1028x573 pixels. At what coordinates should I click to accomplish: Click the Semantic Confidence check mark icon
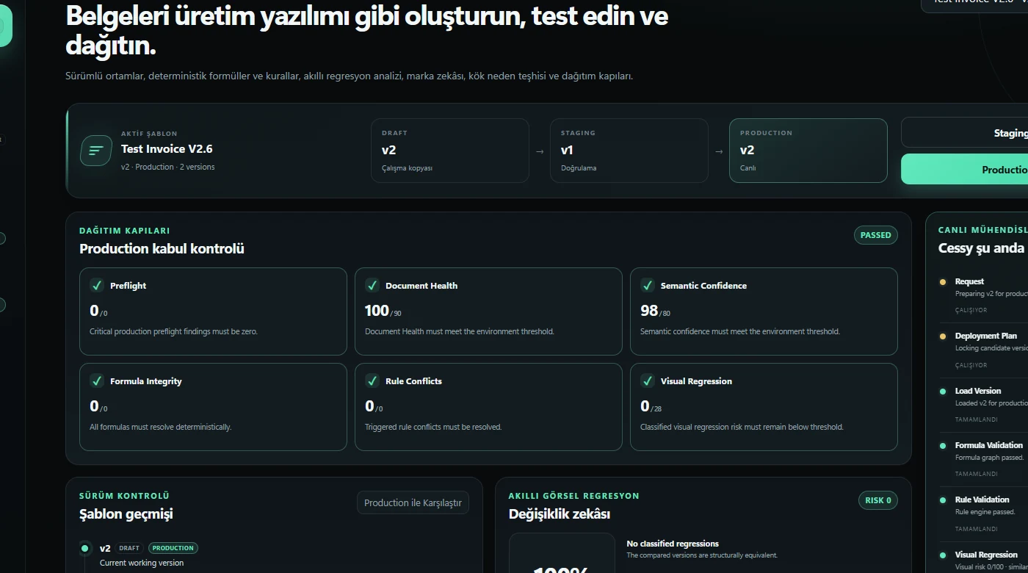tap(648, 285)
